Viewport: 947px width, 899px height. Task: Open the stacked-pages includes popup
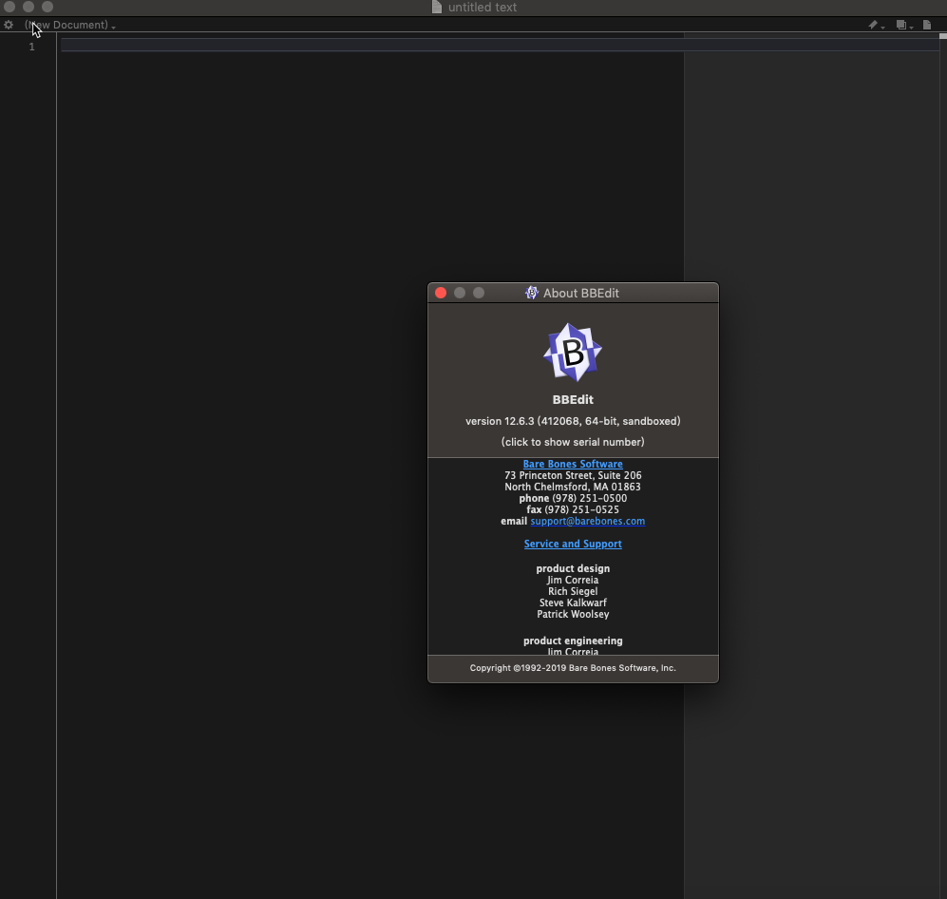[x=904, y=25]
